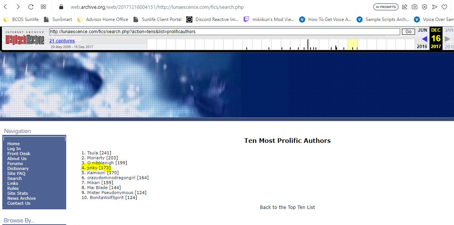Open About Us navigation link
This screenshot has height=225, width=454.
click(x=17, y=159)
